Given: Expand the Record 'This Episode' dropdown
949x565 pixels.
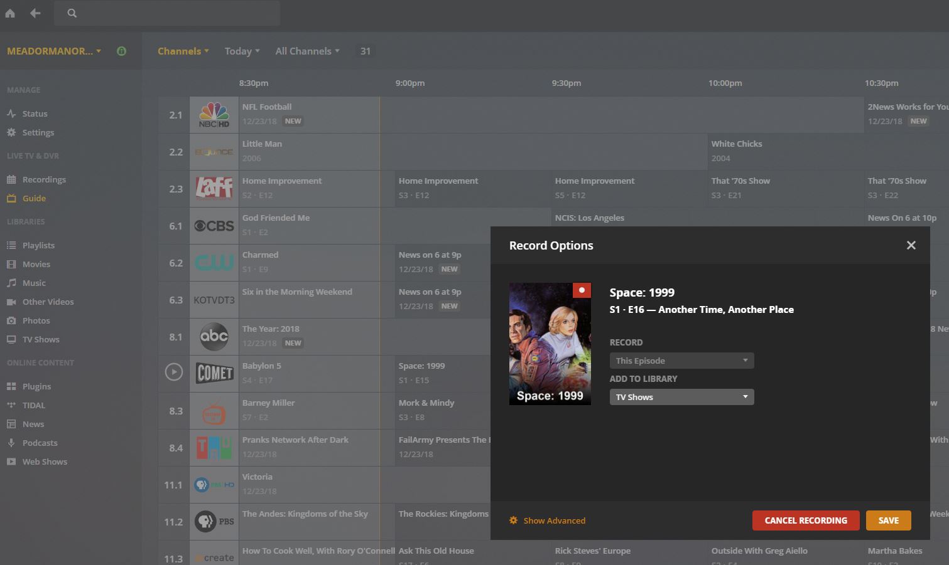Looking at the screenshot, I should 681,361.
